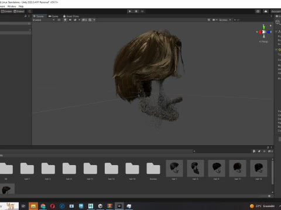Viewport: 281px width, 210px height.
Task: Click the component editor tools icon in the Scene toolbar
Action: (x=209, y=20)
